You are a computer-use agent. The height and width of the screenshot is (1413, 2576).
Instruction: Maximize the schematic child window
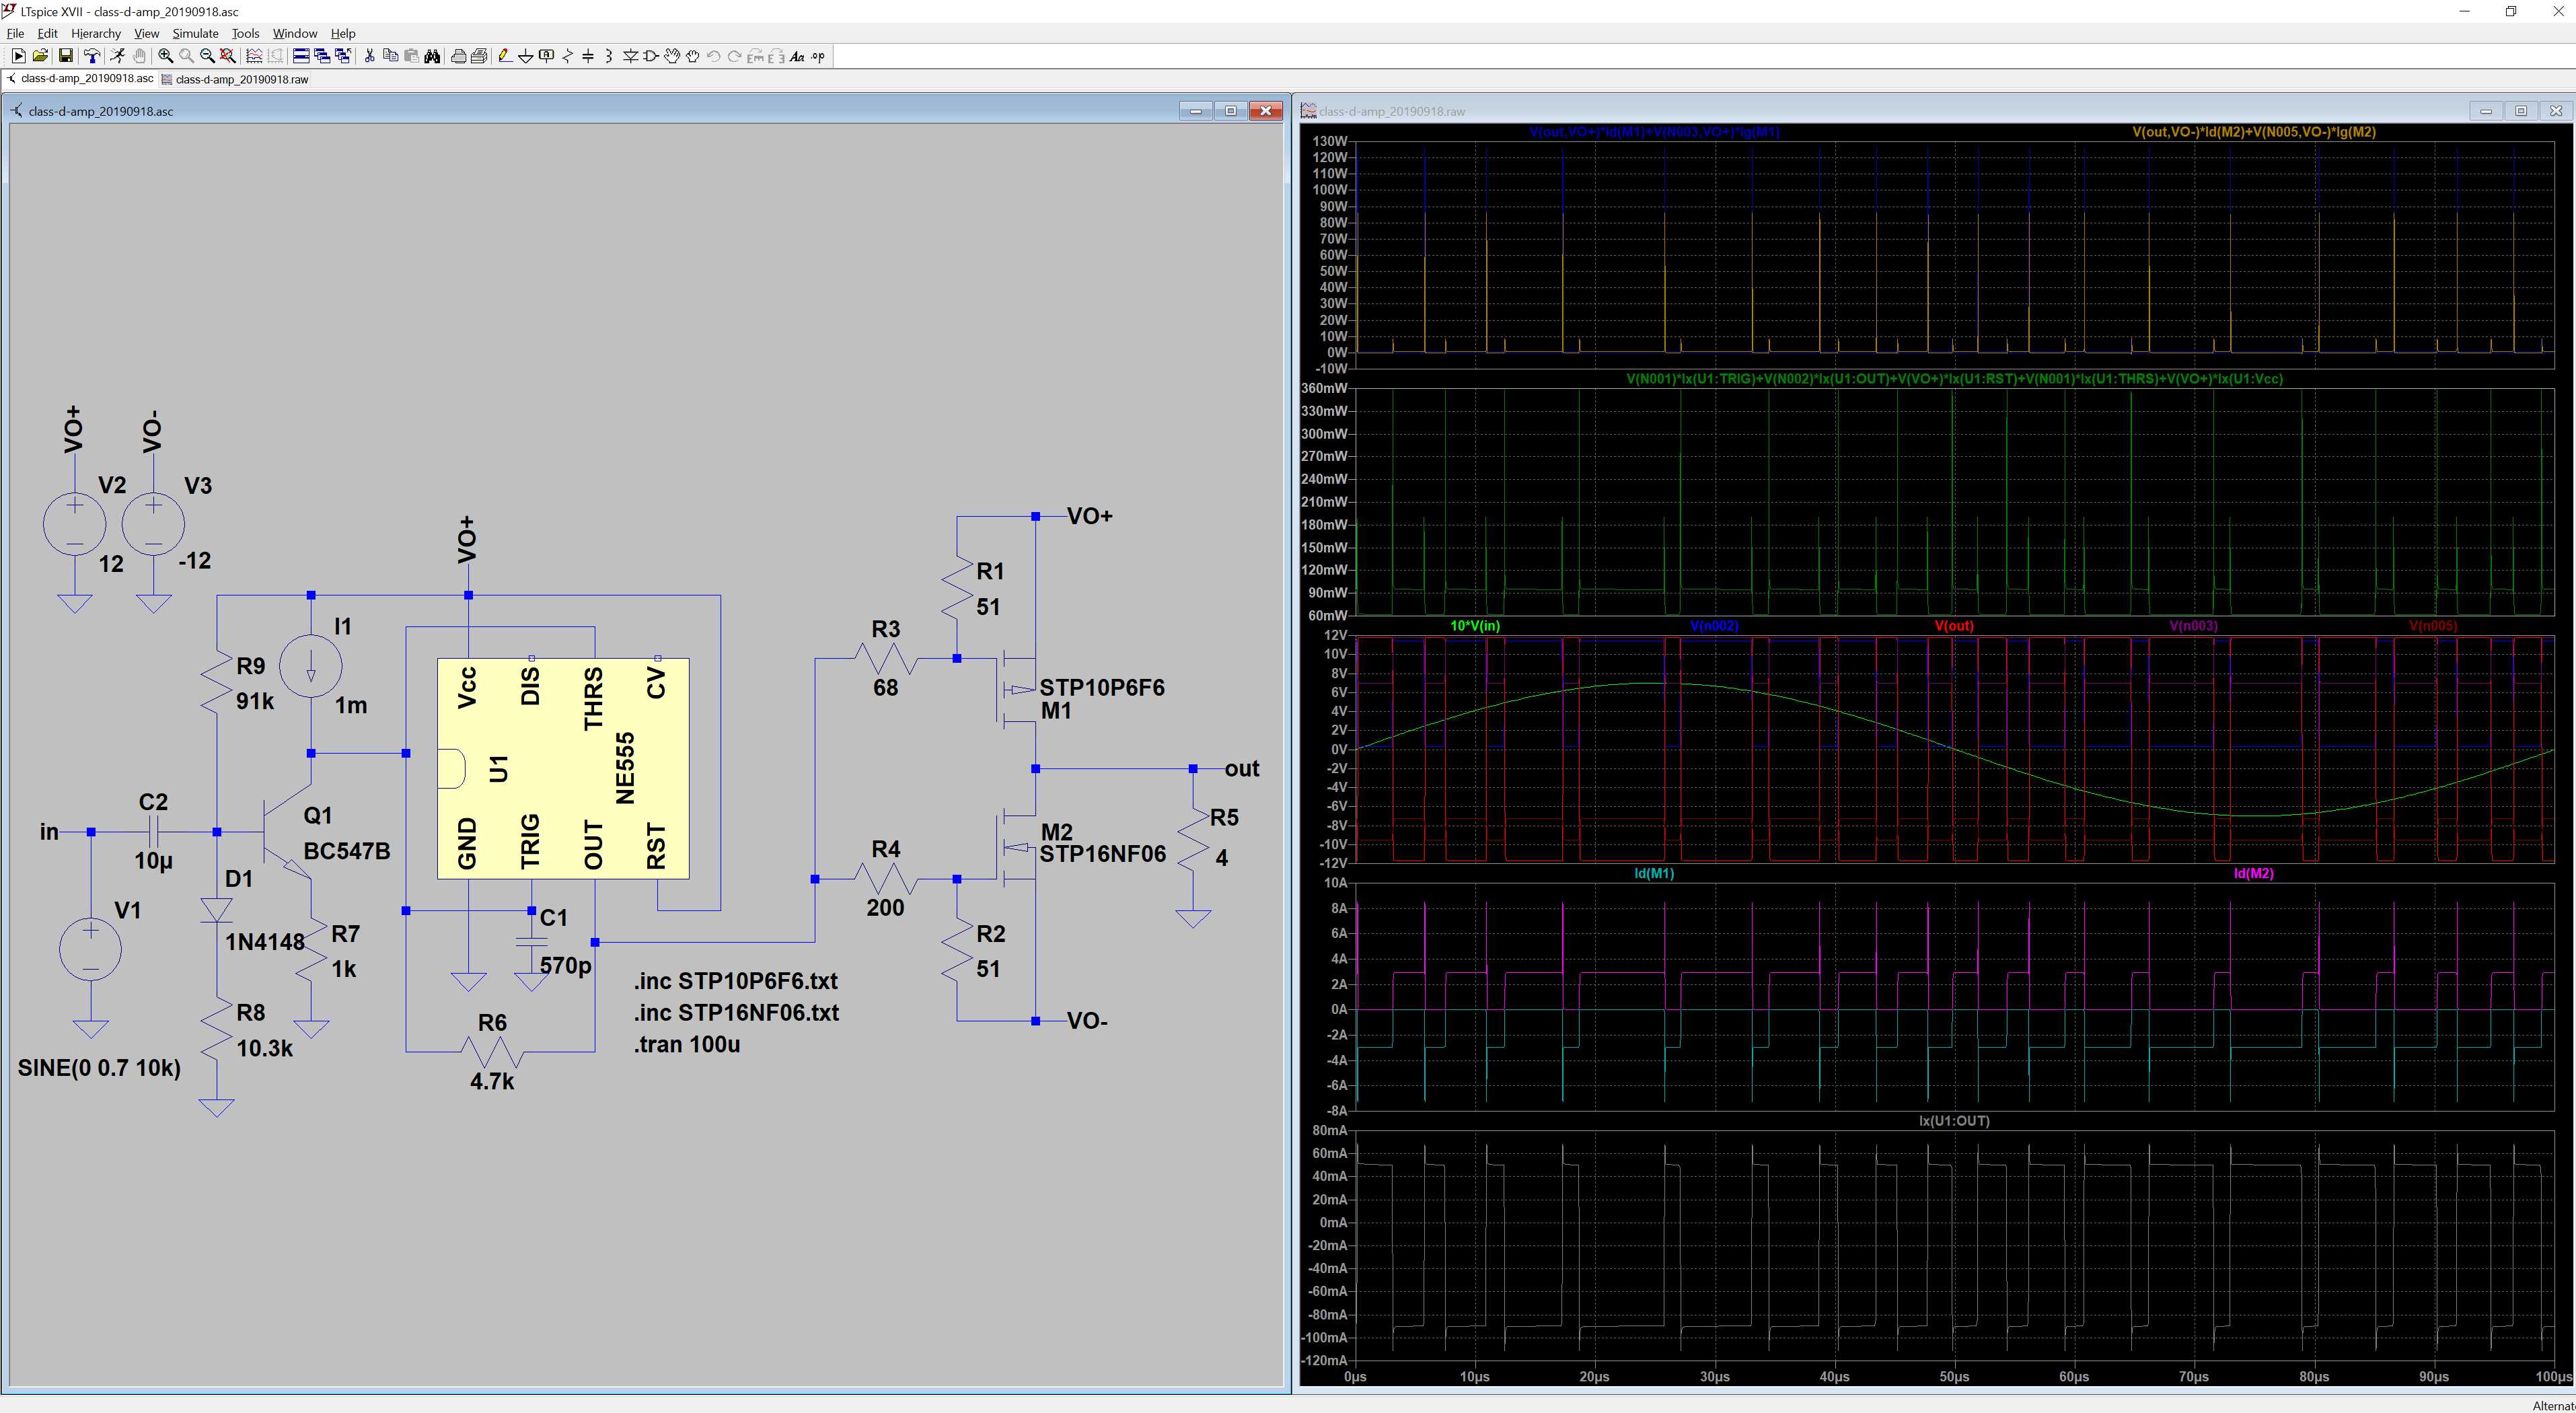point(1231,111)
